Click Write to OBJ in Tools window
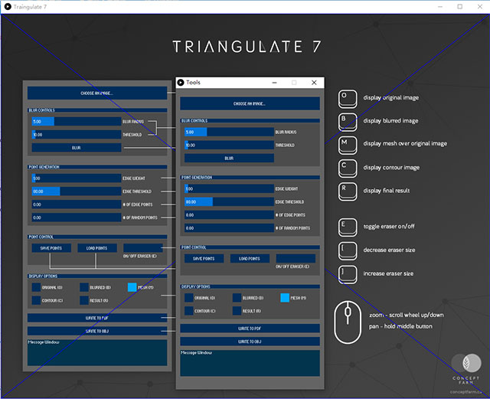The height and width of the screenshot is (399, 490). [250, 342]
